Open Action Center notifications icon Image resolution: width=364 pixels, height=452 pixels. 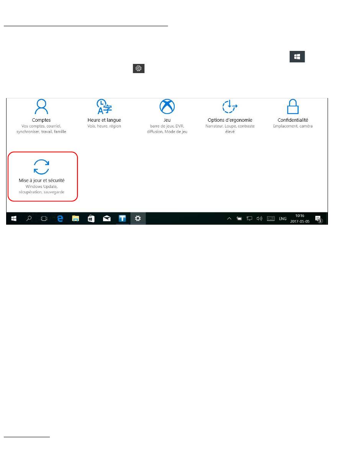coord(318,219)
